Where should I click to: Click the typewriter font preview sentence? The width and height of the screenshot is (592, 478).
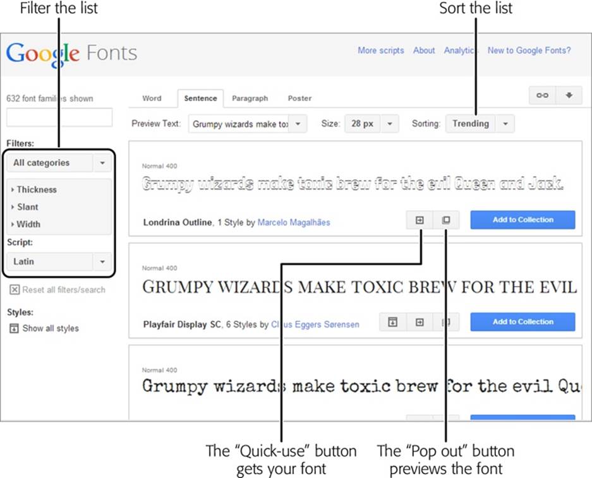coord(361,386)
